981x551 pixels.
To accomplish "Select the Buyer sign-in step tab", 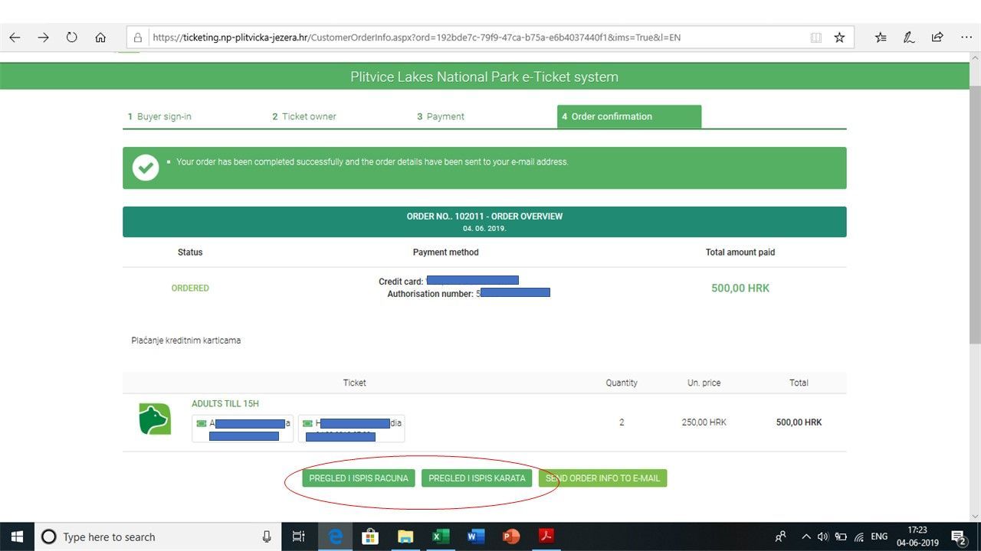I will (159, 116).
